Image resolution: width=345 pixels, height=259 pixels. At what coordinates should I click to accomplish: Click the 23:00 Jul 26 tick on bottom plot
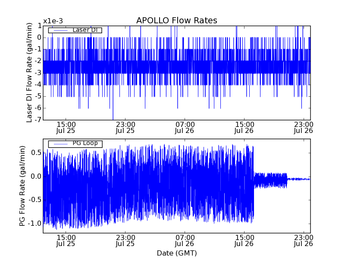(x=303, y=240)
